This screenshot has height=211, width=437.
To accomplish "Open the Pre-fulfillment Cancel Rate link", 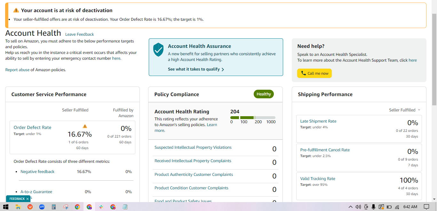I will click(x=325, y=150).
